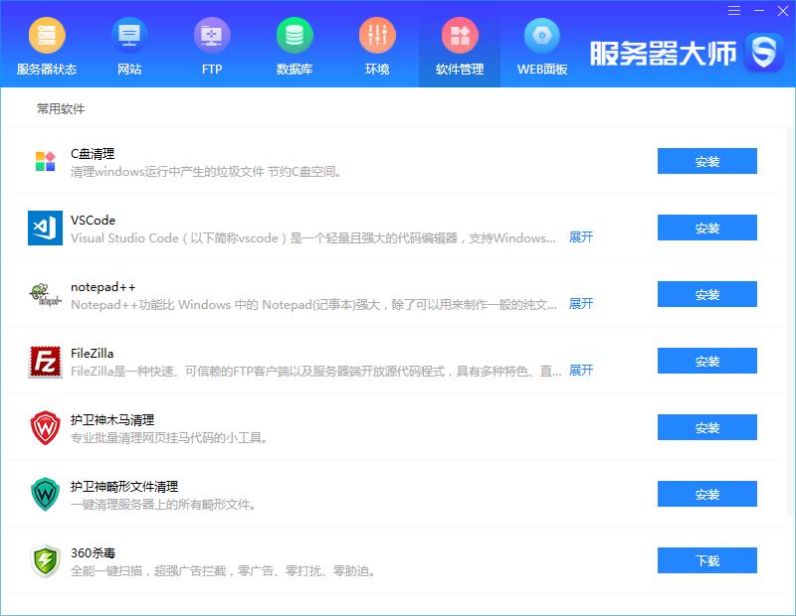The width and height of the screenshot is (796, 616).
Task: Install notepad++ with 安装 button
Action: coord(707,294)
